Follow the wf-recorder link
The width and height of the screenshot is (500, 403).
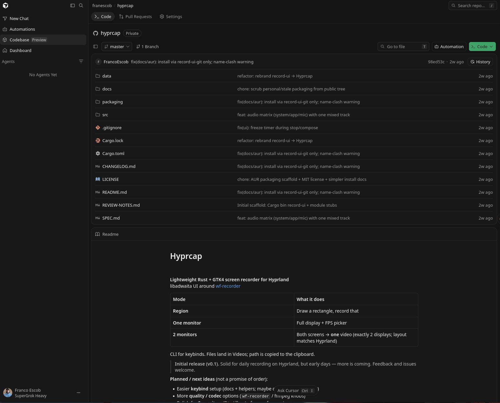coord(228,286)
